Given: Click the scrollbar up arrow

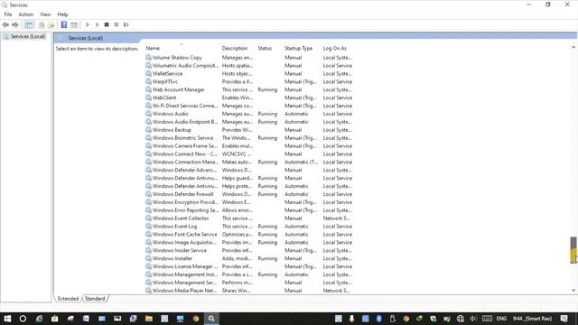Looking at the screenshot, I should coord(573,48).
